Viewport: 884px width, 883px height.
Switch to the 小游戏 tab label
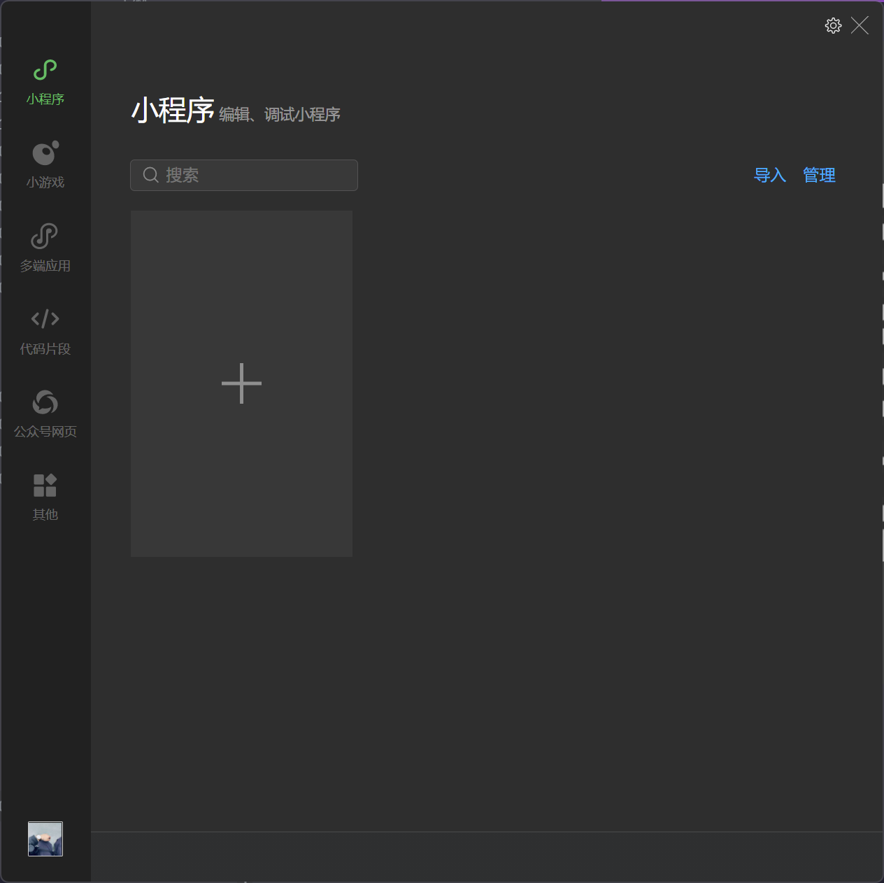(x=45, y=183)
